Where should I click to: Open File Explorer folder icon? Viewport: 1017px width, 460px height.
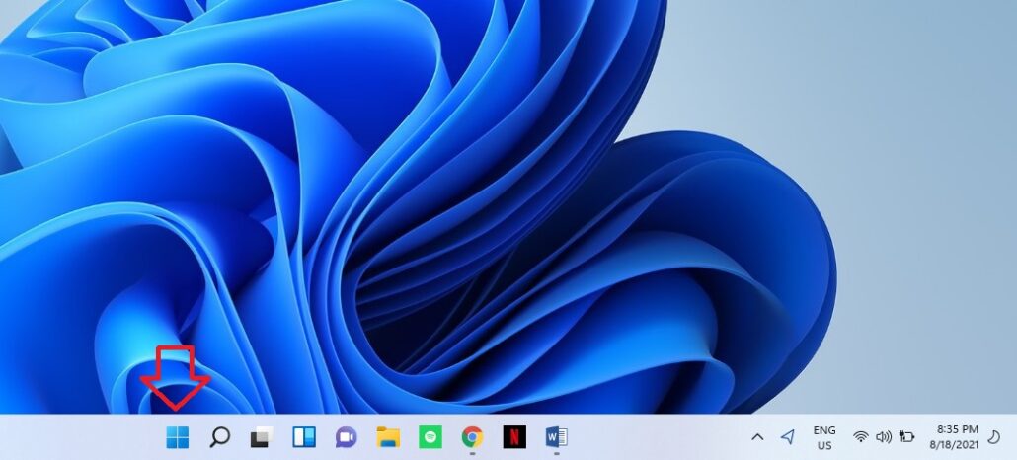tap(388, 437)
